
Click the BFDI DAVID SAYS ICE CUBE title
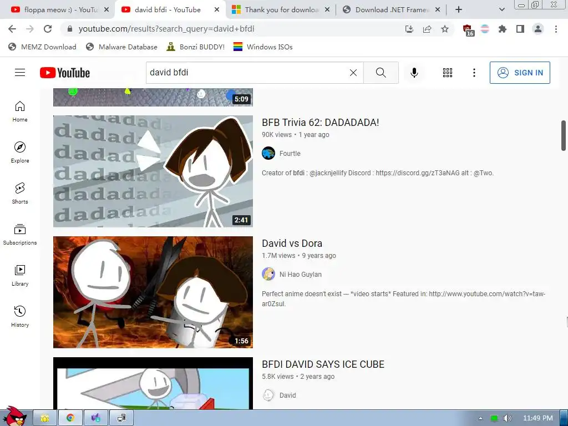tap(323, 364)
